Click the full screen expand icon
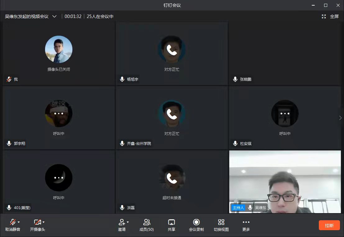 (x=324, y=16)
